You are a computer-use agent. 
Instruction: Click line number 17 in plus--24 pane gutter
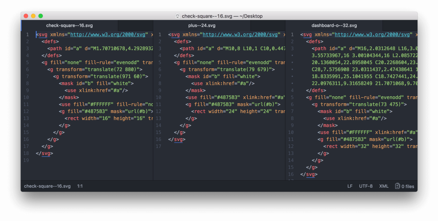click(159, 146)
